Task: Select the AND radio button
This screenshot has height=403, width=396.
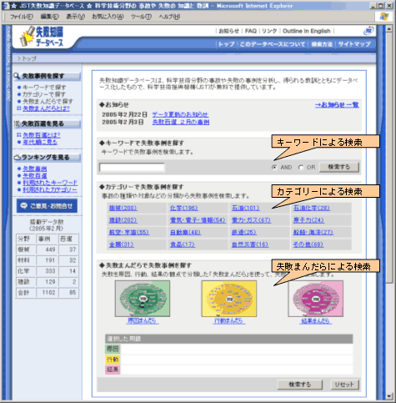Action: (274, 168)
